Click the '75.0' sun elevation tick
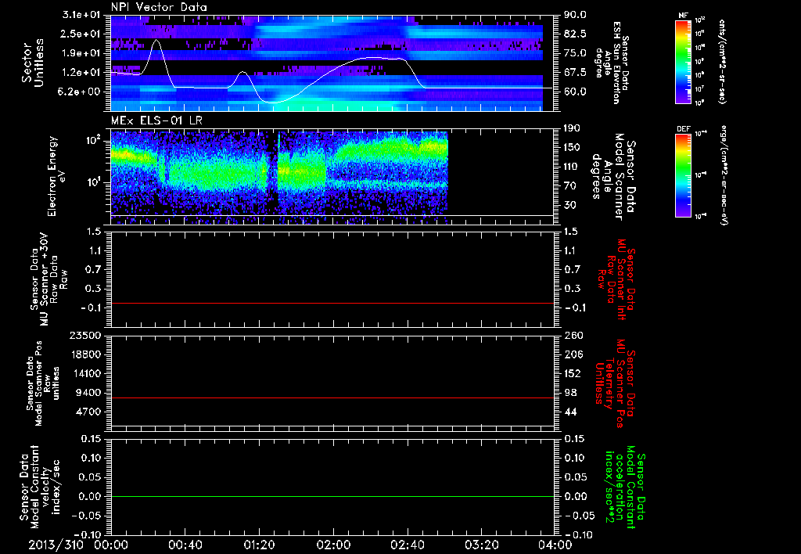 pos(575,53)
